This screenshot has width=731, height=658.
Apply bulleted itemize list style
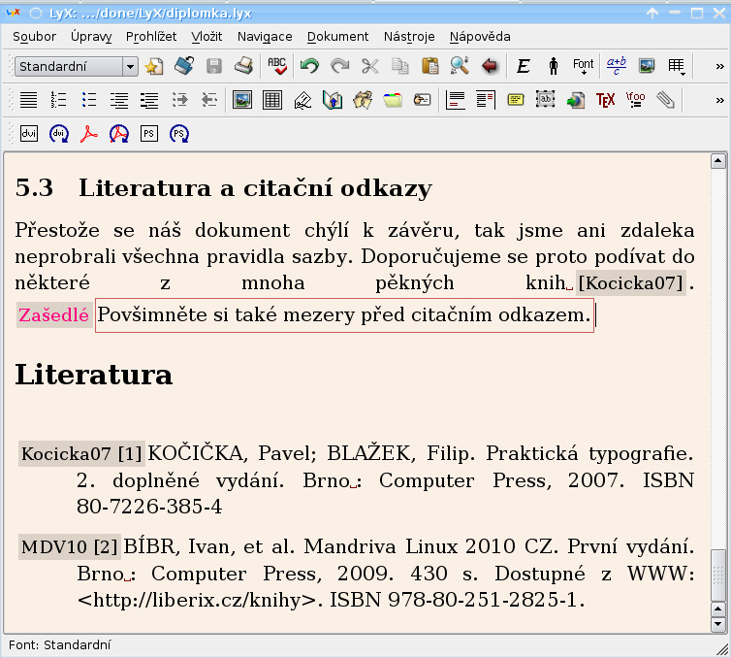pyautogui.click(x=88, y=100)
